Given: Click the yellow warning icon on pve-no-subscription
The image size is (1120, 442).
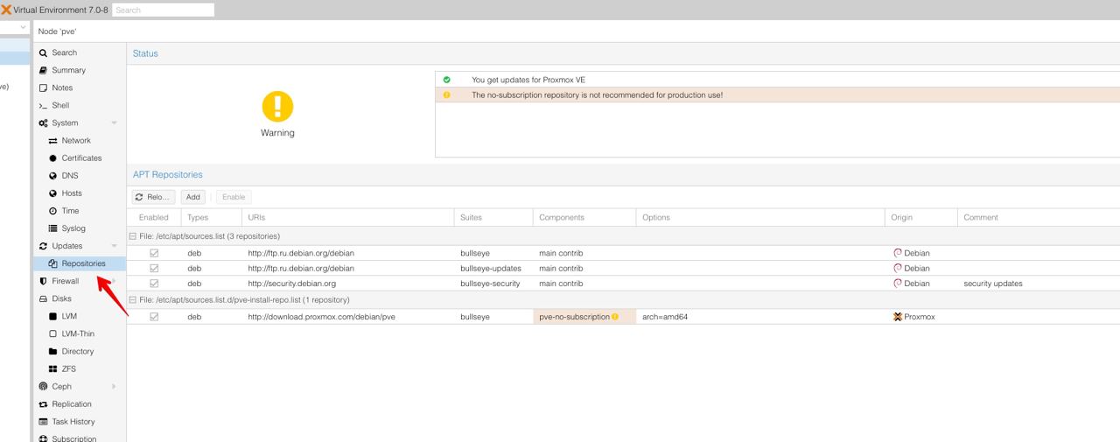Looking at the screenshot, I should pyautogui.click(x=615, y=317).
